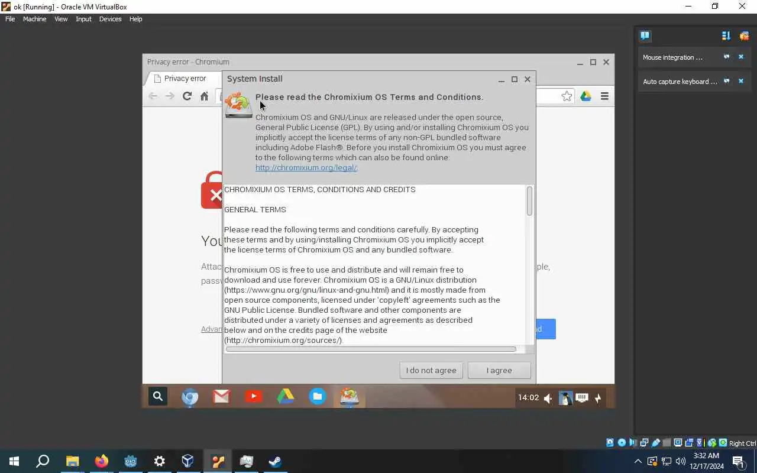Launch Chromium from the Chromixium shelf
The height and width of the screenshot is (473, 757).
coord(189,397)
